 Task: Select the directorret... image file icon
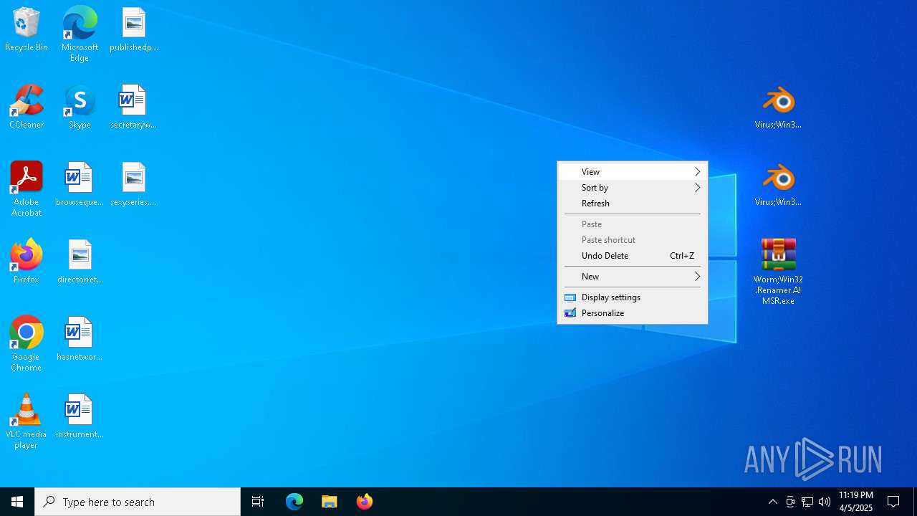[80, 262]
